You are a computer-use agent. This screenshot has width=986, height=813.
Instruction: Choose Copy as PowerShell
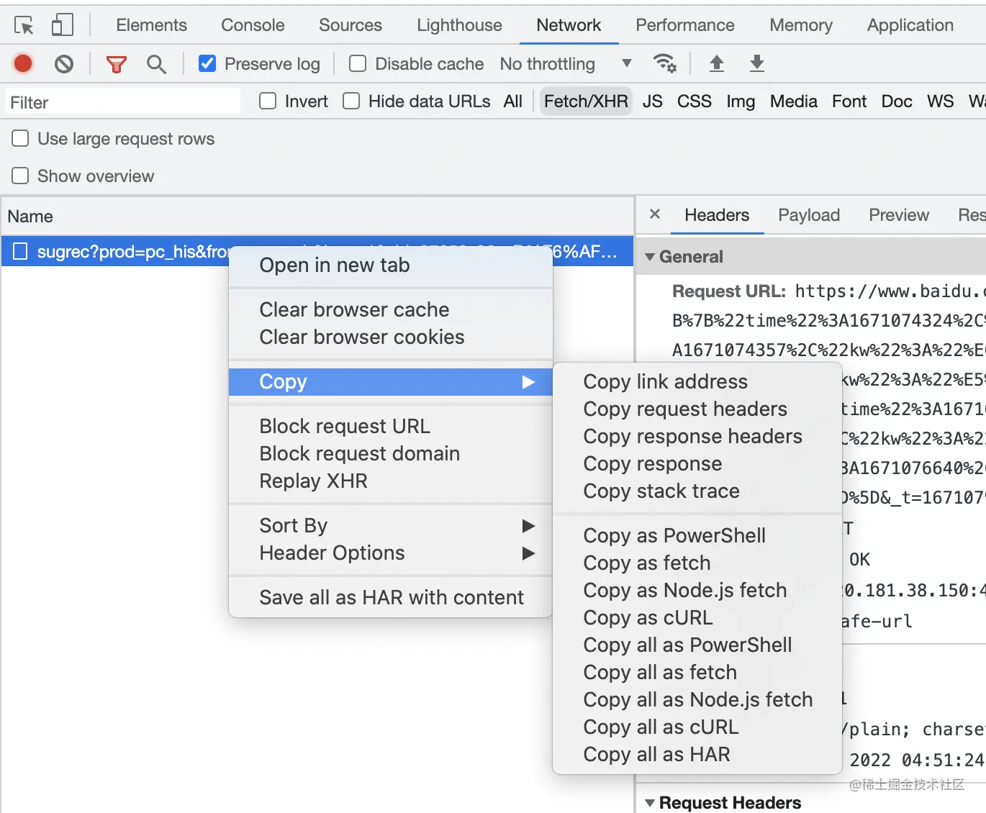[x=697, y=536]
